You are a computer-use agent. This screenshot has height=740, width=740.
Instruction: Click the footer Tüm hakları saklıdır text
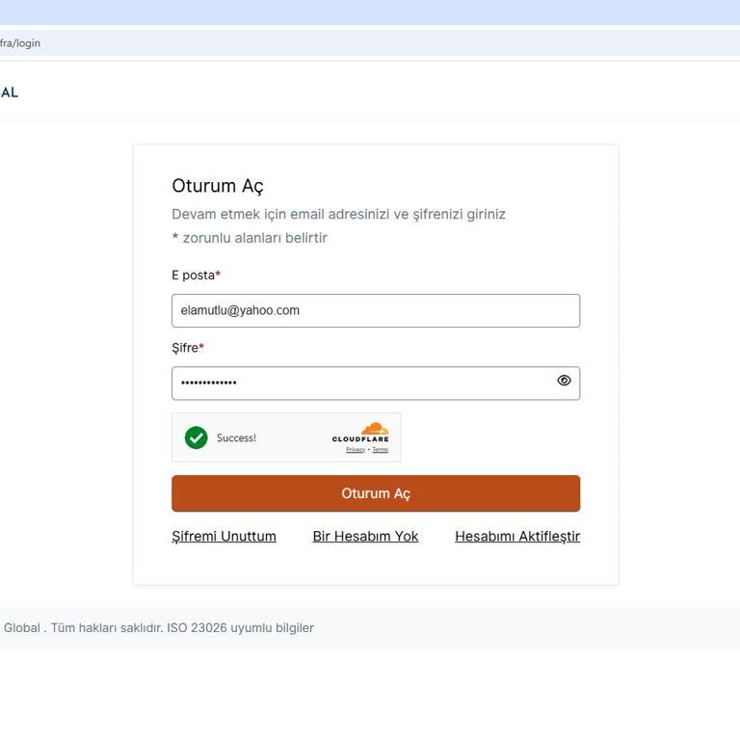tap(106, 628)
